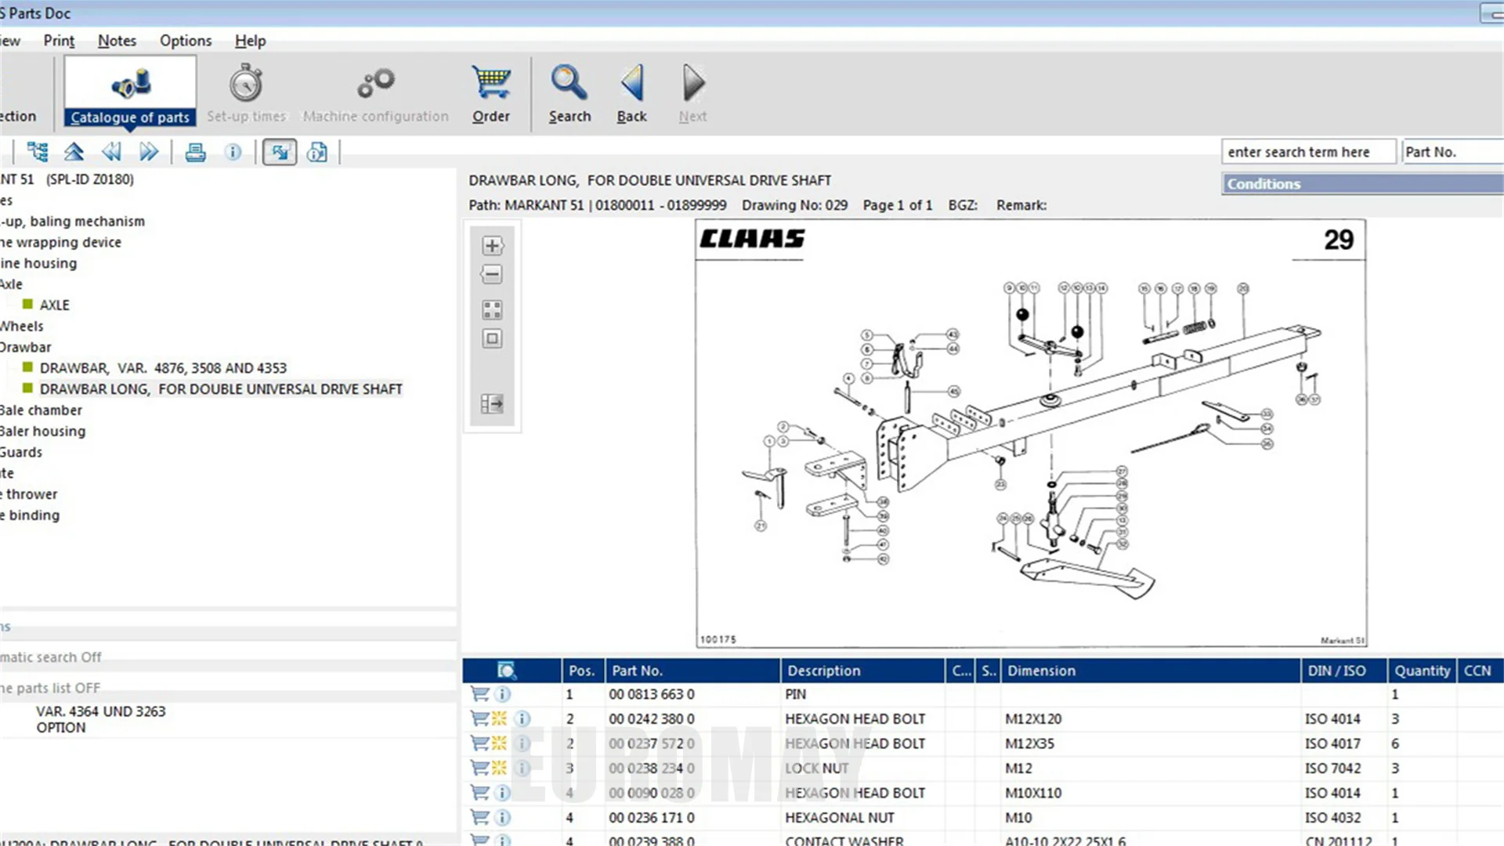The height and width of the screenshot is (846, 1504).
Task: Open the Catalogue of parts section
Action: [x=130, y=93]
